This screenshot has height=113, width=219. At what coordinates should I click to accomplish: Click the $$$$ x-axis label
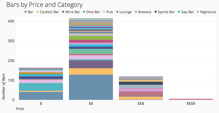point(191,104)
